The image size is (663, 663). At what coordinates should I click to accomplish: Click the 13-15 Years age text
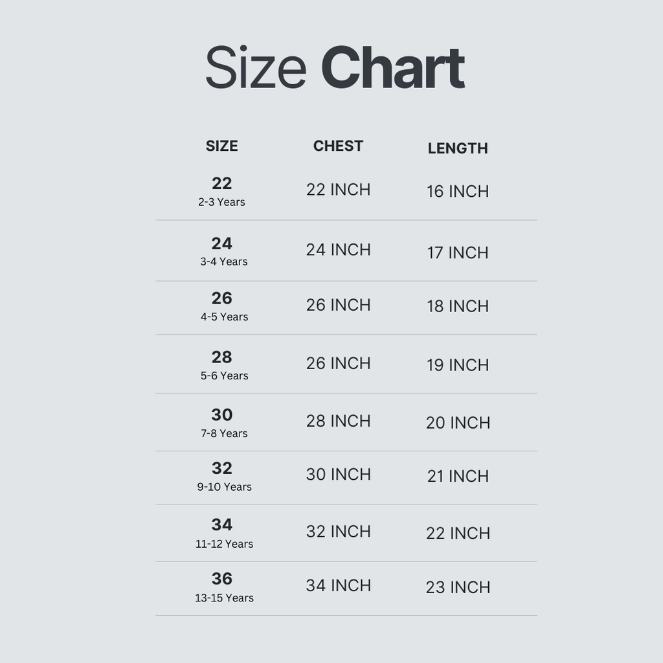pos(224,598)
